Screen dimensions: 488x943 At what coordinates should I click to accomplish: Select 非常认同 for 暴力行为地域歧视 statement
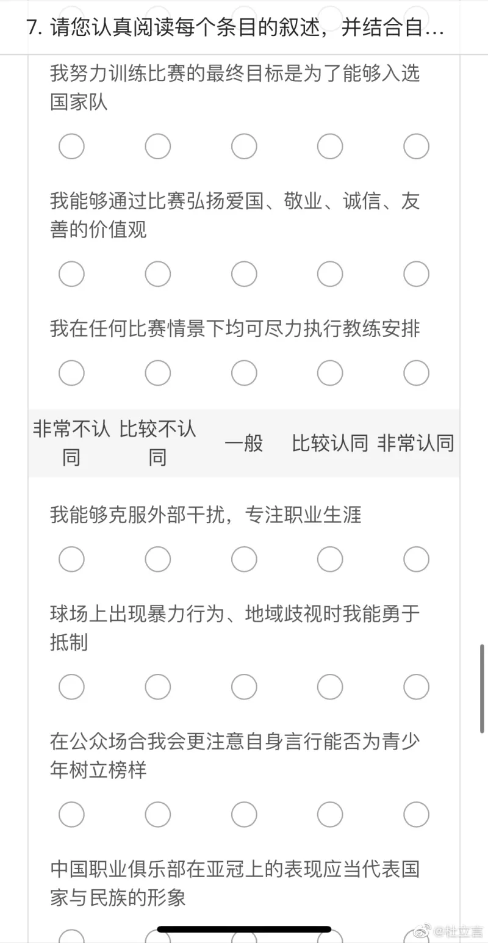pos(417,687)
